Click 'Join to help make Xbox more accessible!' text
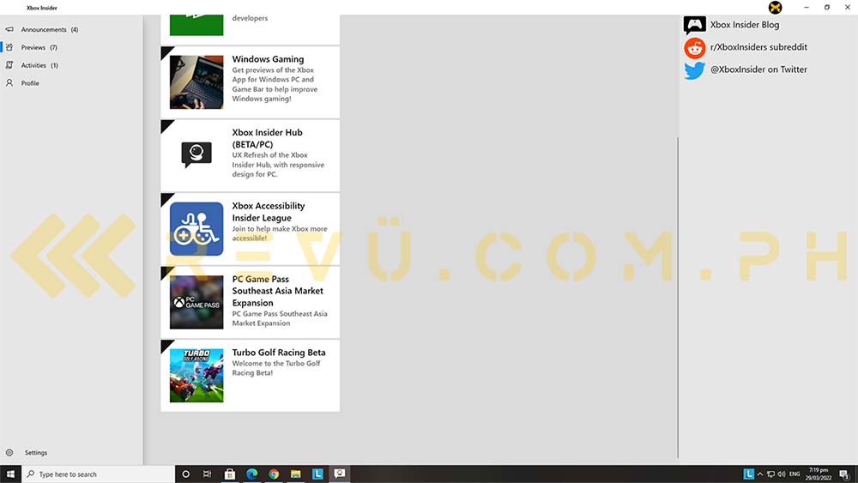This screenshot has width=858, height=483. (280, 233)
